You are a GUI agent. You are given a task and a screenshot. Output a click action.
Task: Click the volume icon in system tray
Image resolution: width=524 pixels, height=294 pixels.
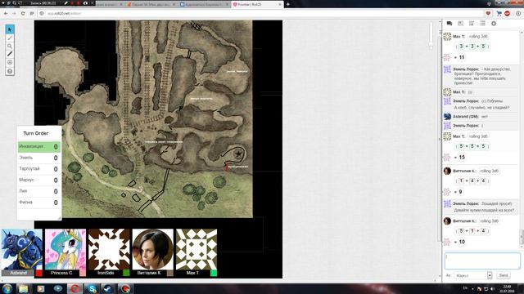point(492,288)
